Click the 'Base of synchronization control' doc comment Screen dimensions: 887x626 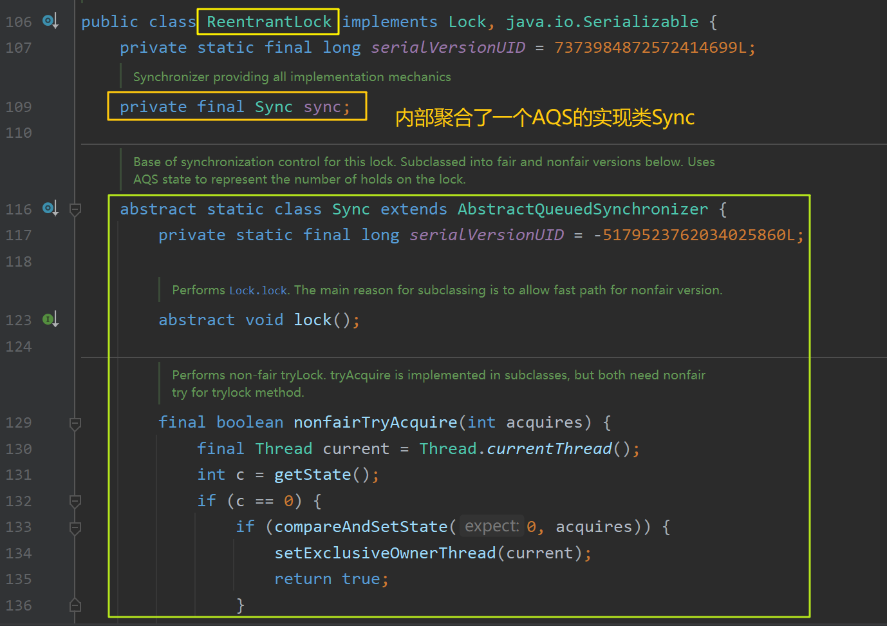[424, 171]
